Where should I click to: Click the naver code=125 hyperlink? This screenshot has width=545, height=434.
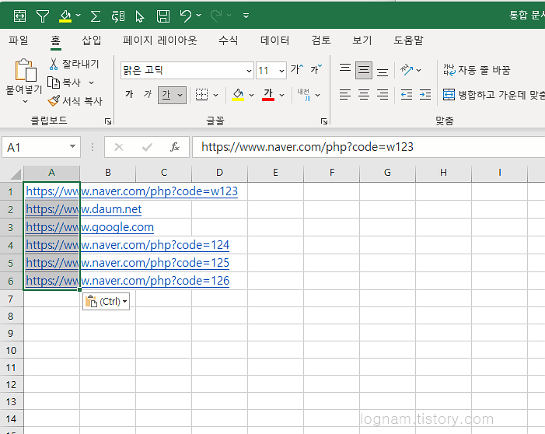(128, 263)
